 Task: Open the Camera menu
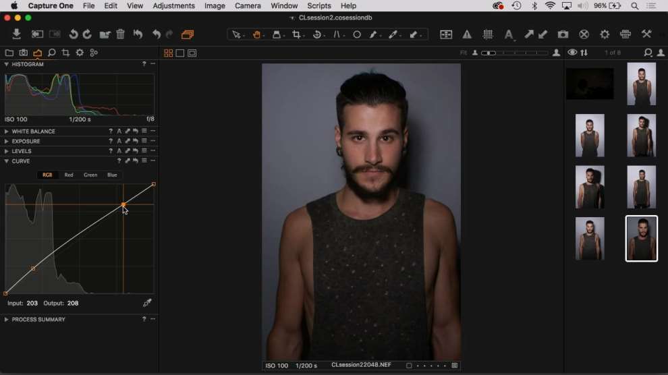(248, 6)
